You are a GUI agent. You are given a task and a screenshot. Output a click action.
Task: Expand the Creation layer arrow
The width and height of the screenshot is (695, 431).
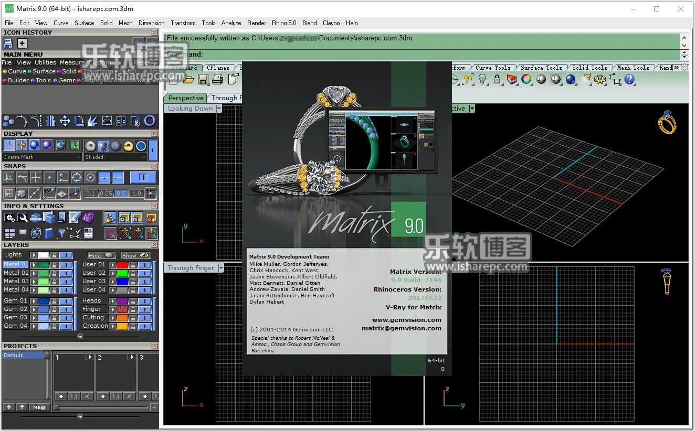point(112,326)
